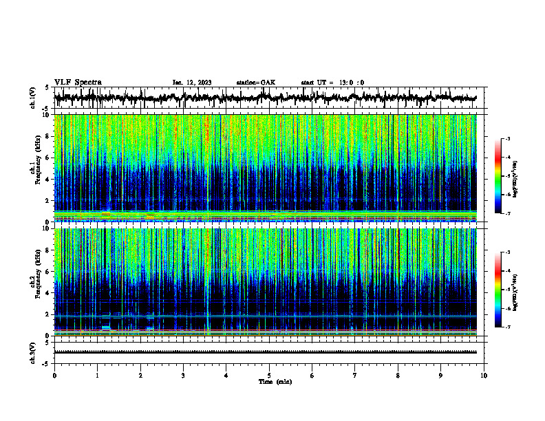Click the "Time (min)" axis label

pos(275,382)
